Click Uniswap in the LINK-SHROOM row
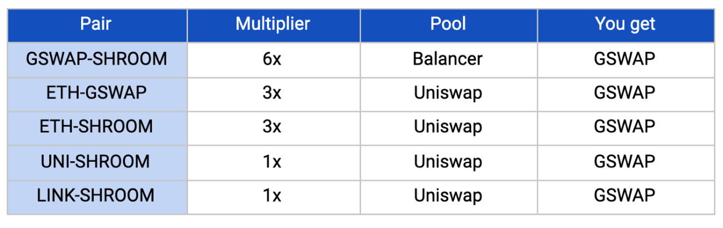The width and height of the screenshot is (723, 228). point(448,195)
